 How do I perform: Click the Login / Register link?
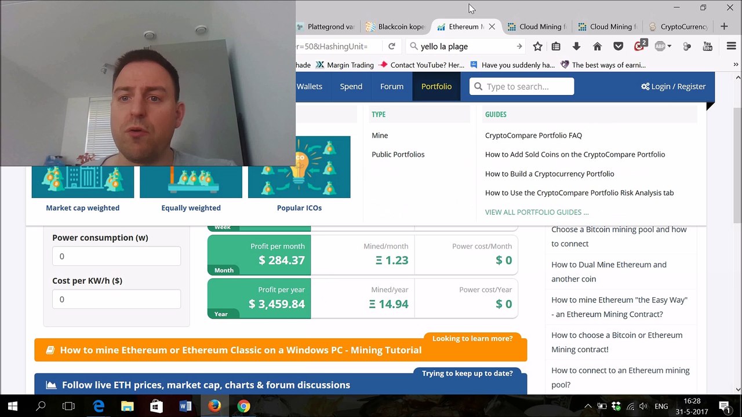[x=674, y=86]
